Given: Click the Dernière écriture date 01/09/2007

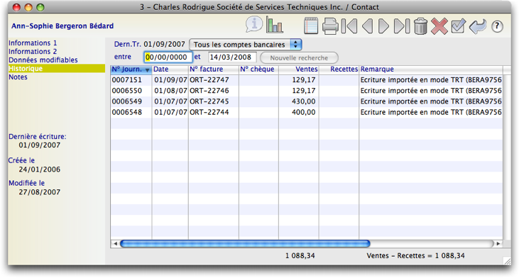Looking at the screenshot, I should 39,145.
